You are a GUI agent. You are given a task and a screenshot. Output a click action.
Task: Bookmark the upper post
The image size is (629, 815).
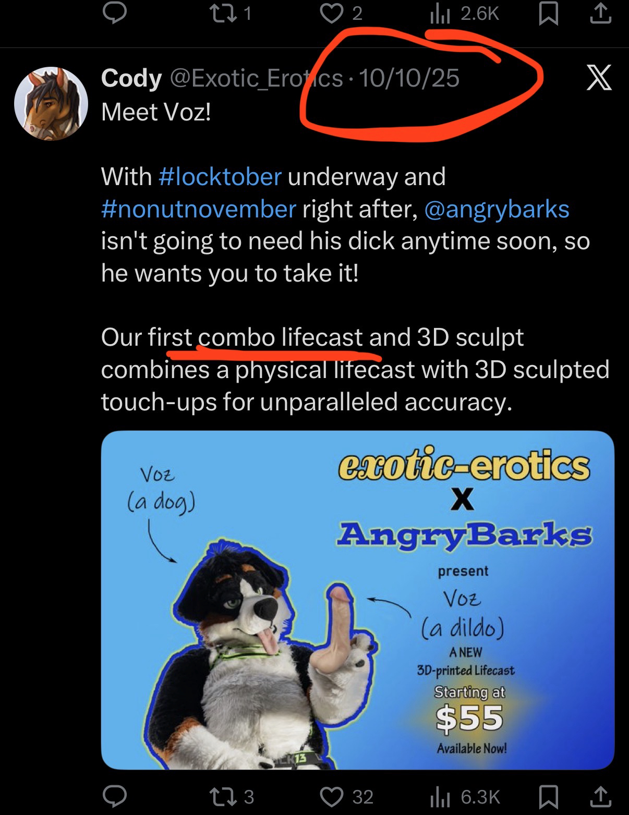pyautogui.click(x=547, y=14)
